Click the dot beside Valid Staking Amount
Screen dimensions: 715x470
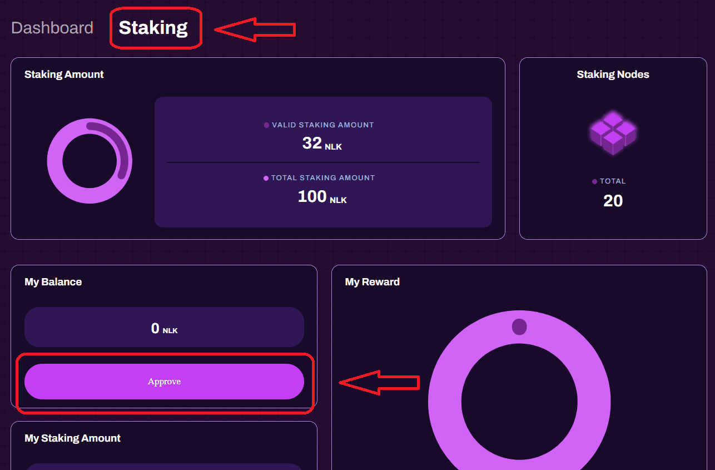coord(266,125)
